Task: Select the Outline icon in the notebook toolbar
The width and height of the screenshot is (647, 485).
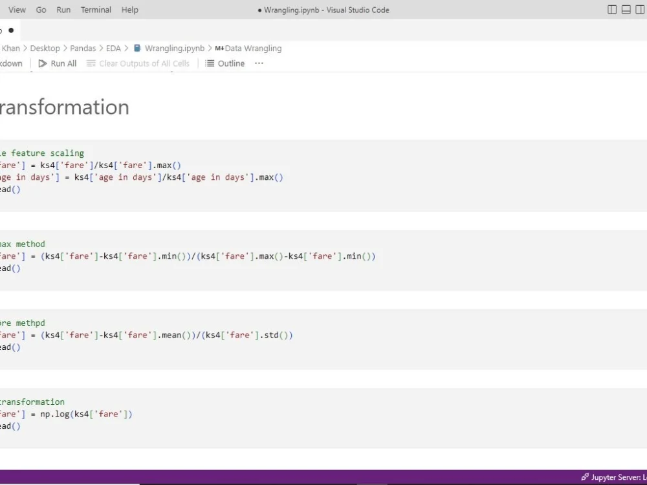Action: point(208,63)
